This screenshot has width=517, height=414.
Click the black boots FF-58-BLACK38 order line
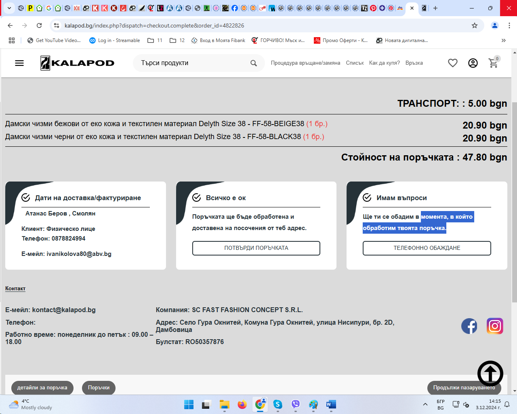(165, 137)
